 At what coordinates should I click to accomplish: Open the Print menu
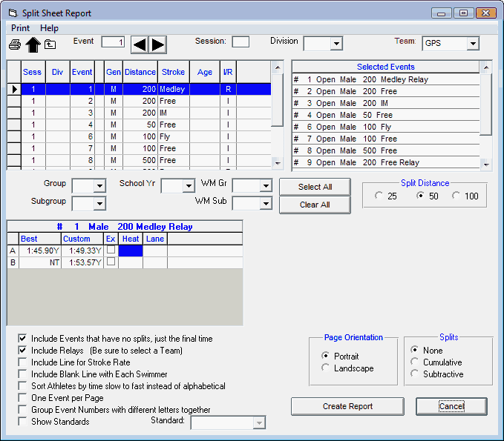[x=20, y=28]
